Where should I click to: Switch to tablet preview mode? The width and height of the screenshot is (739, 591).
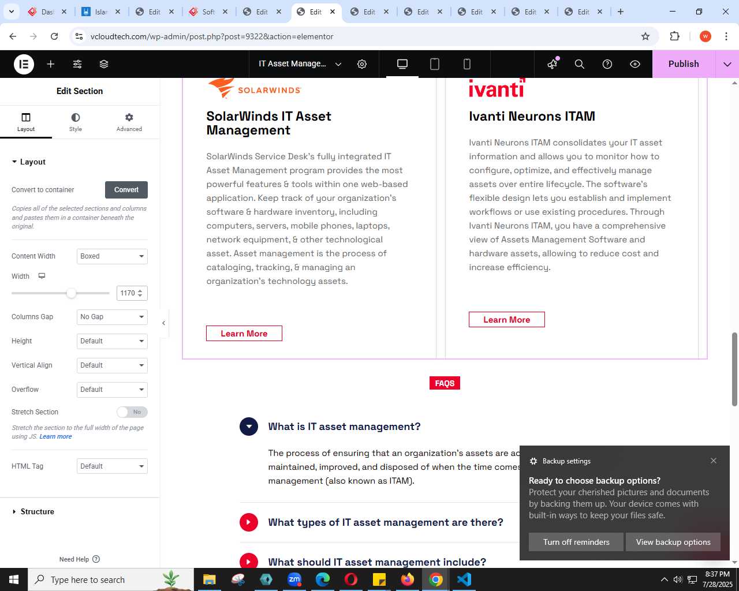pyautogui.click(x=435, y=64)
